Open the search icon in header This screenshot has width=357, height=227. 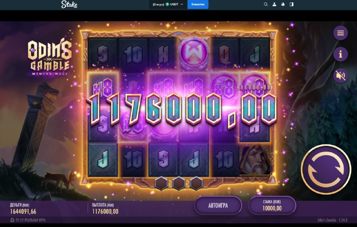(x=266, y=4)
